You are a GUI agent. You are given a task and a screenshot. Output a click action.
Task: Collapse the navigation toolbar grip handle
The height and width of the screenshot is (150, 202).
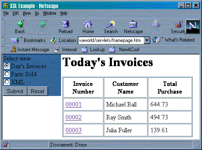click(3, 26)
